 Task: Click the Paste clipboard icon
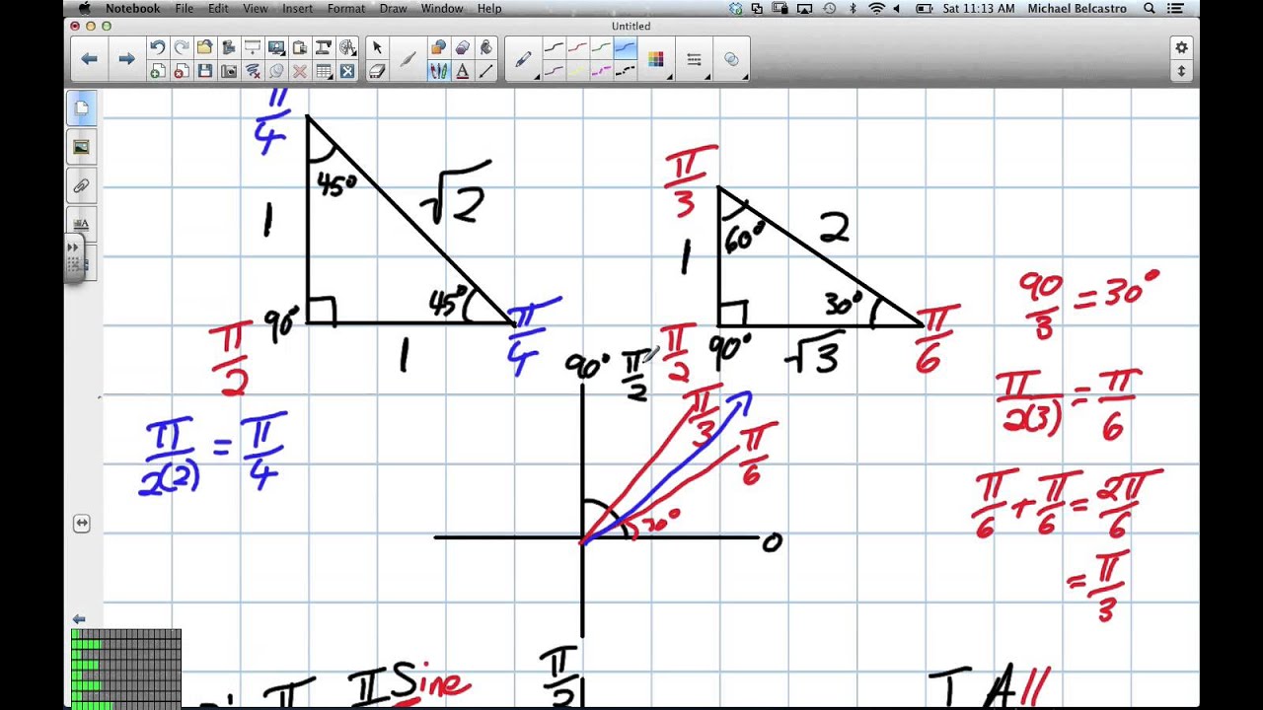point(300,47)
